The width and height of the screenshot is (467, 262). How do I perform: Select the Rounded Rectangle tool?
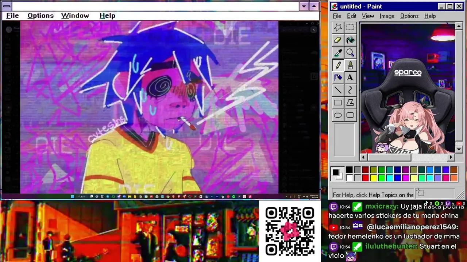(350, 115)
